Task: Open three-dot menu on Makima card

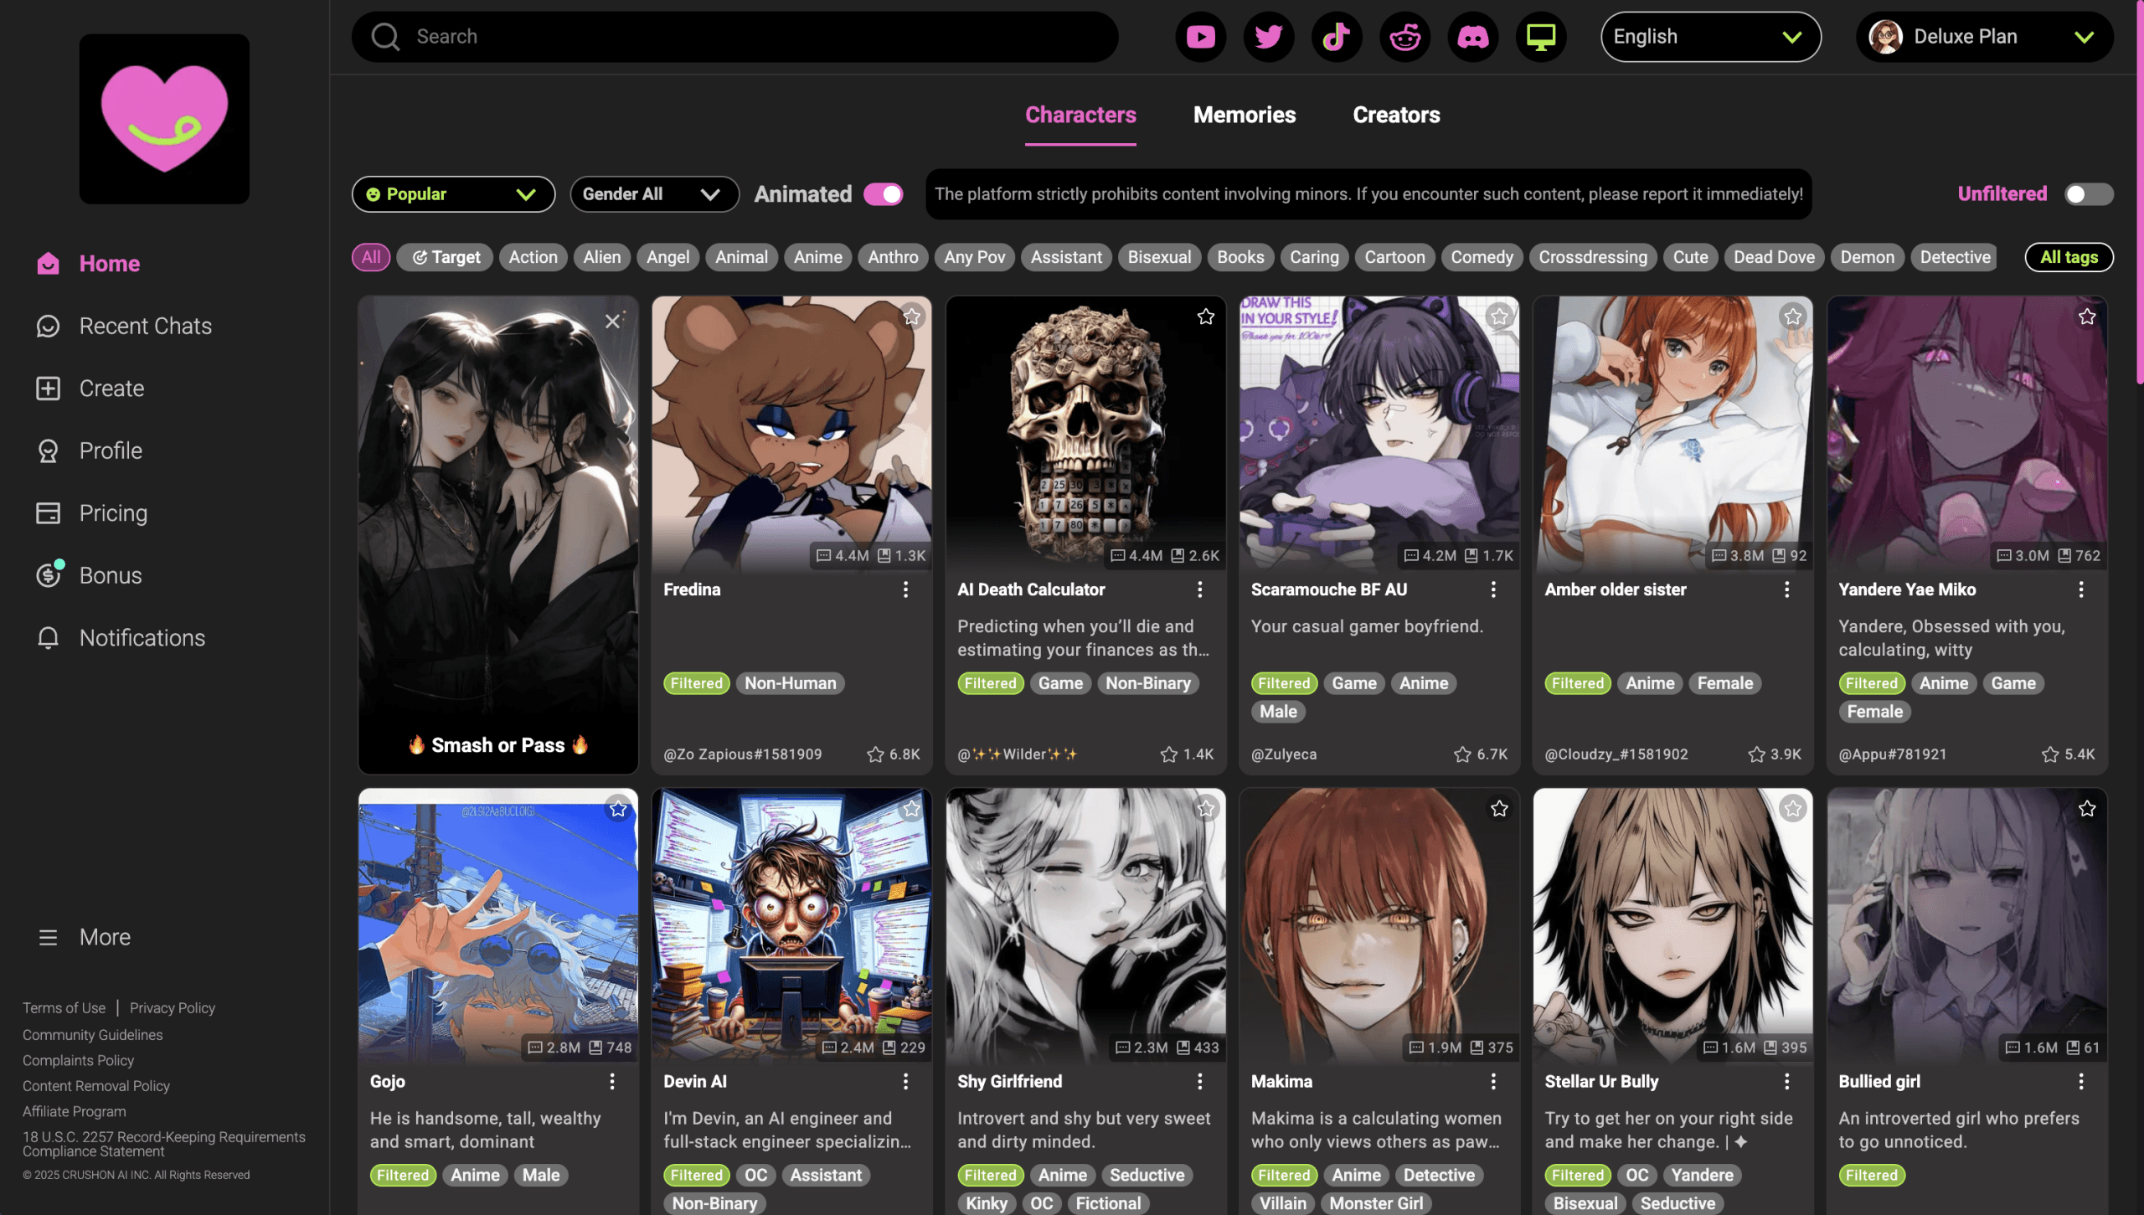Action: point(1493,1081)
